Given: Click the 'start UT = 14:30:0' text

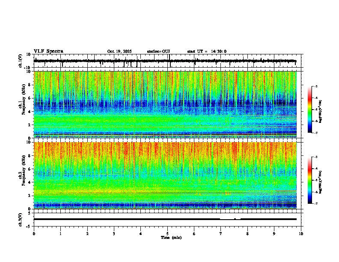Looking at the screenshot, I should (207, 51).
